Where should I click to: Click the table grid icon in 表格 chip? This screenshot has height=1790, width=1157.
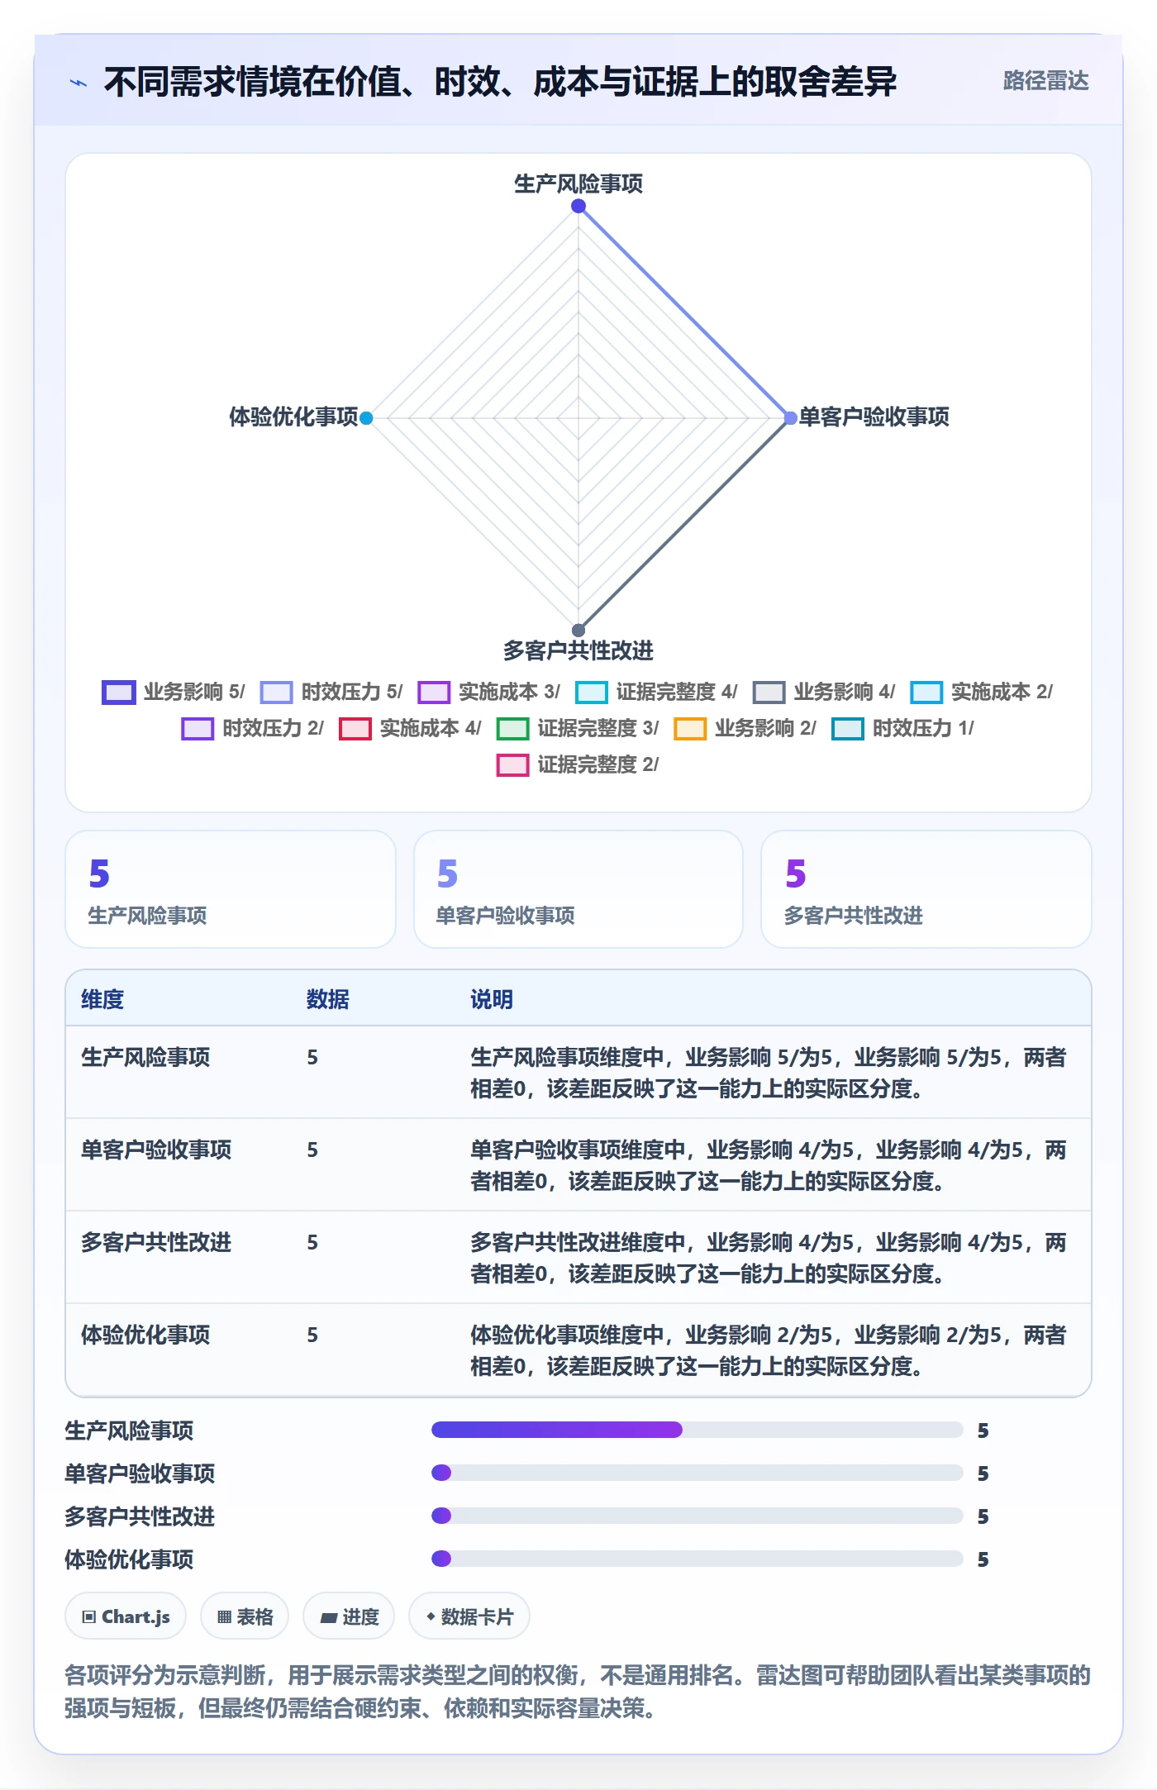click(x=224, y=1617)
